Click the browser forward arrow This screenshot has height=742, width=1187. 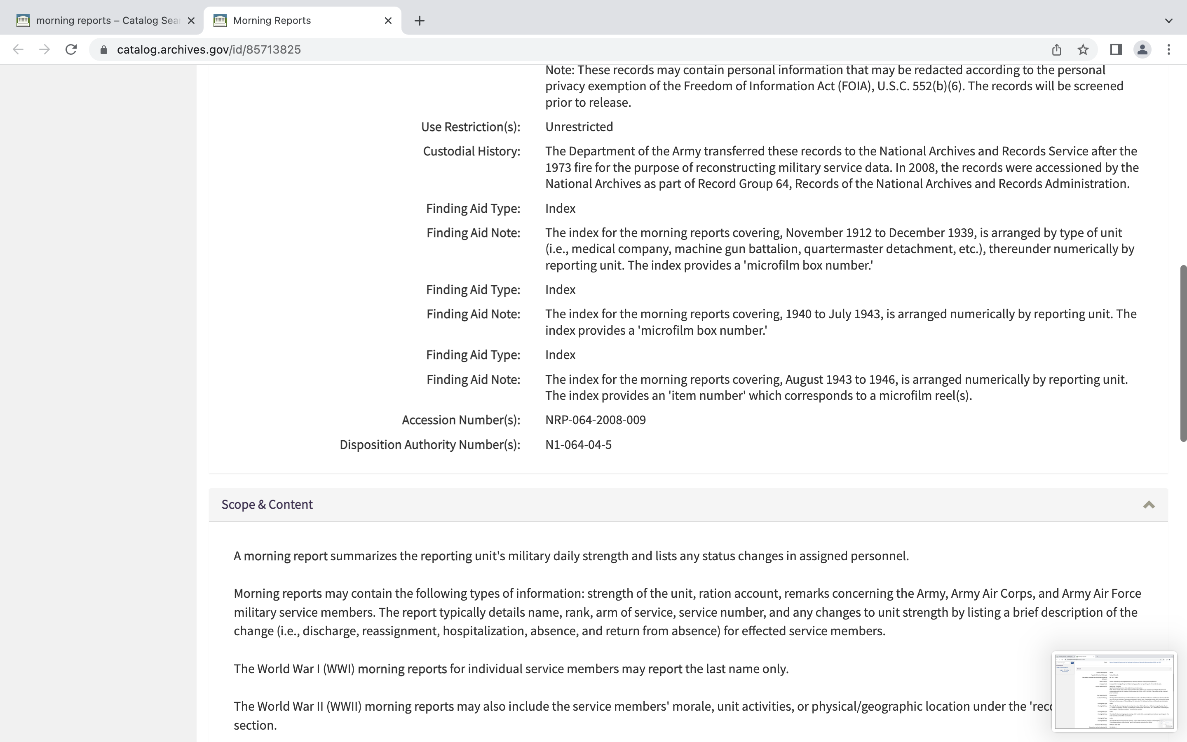[x=45, y=49]
